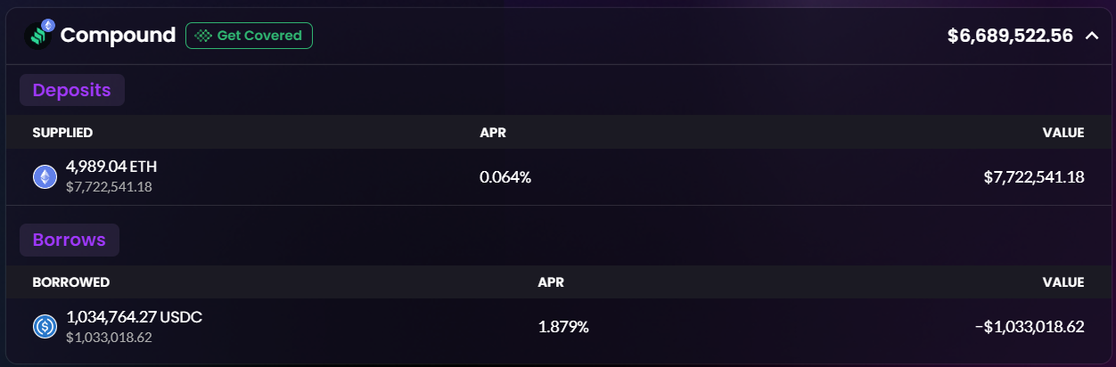Click the Borrows VALUE column header
Image resolution: width=1116 pixels, height=367 pixels.
point(1063,282)
